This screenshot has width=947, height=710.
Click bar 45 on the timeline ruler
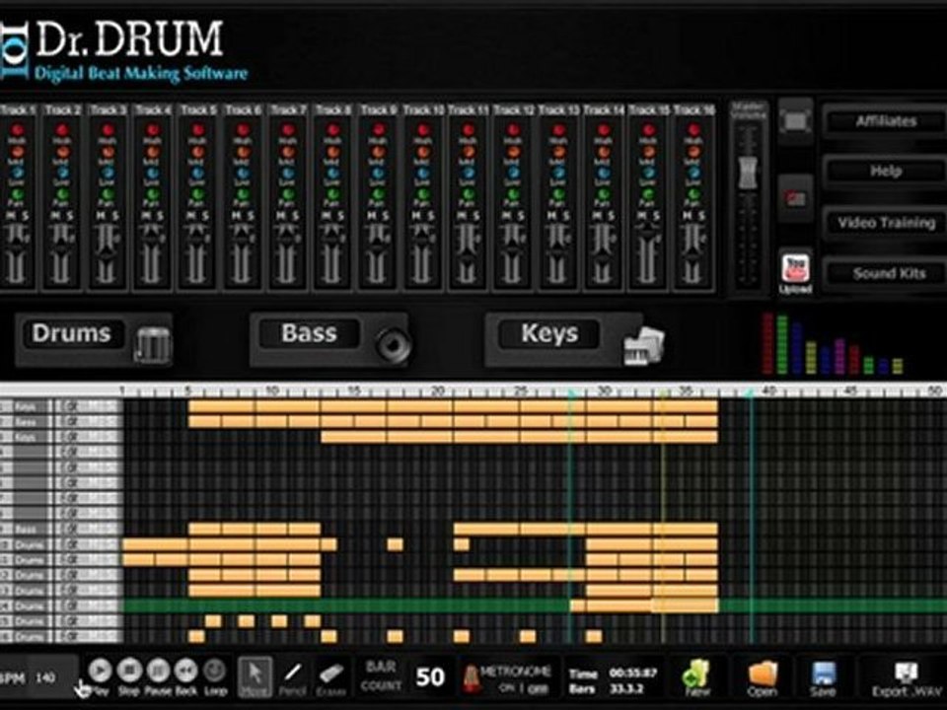point(850,390)
